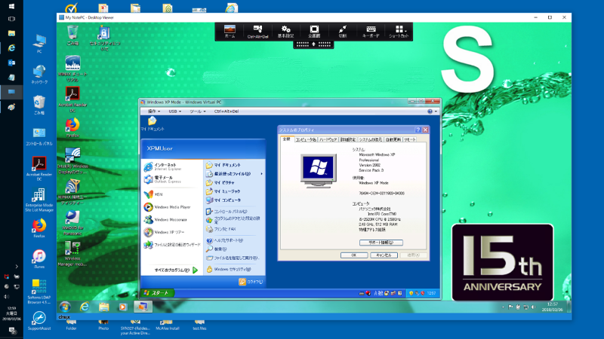Open the keyboard icon in viewer toolbar
Image resolution: width=604 pixels, height=339 pixels.
[370, 30]
